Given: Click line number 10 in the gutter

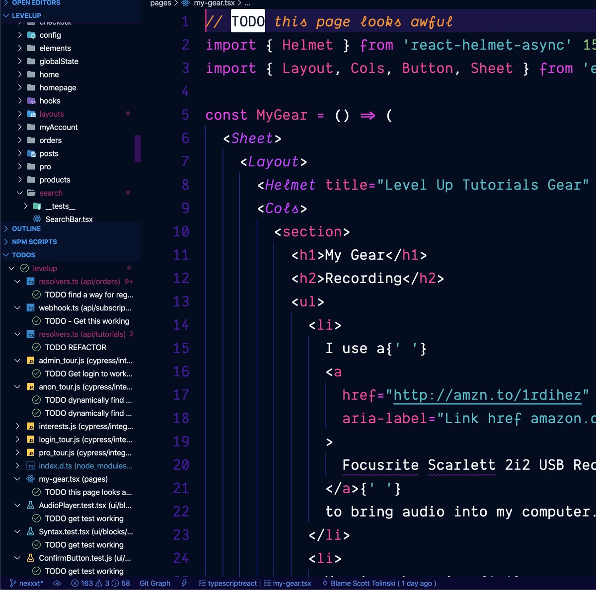Looking at the screenshot, I should [x=181, y=232].
